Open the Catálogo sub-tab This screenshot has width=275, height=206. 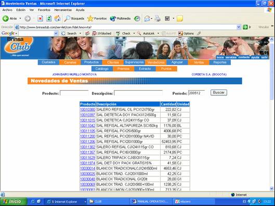[x=102, y=69]
